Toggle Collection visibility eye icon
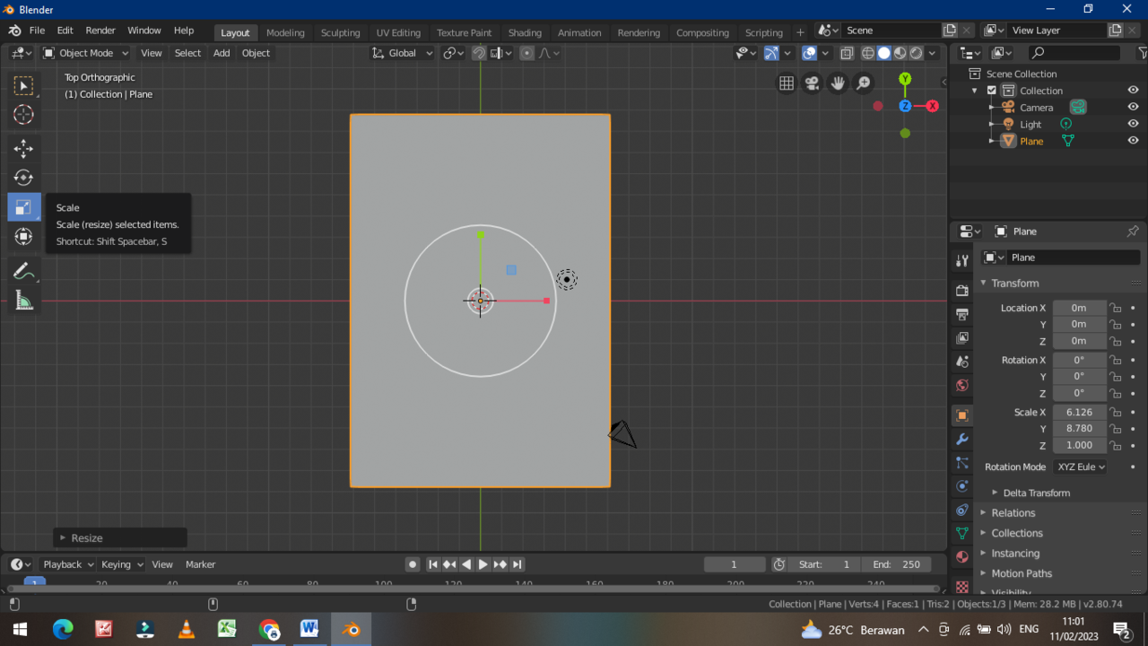Viewport: 1148px width, 646px height. [x=1133, y=91]
